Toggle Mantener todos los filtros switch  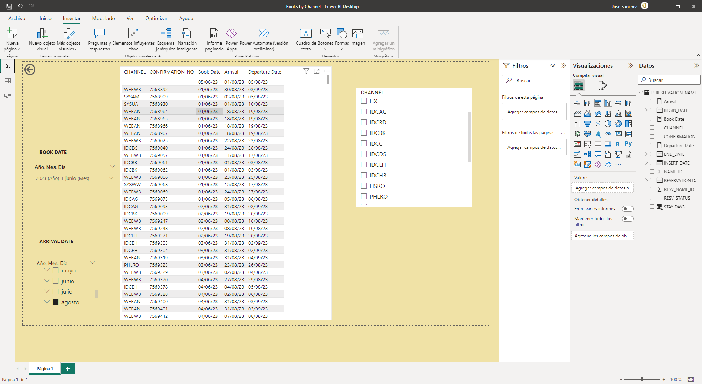pos(628,219)
